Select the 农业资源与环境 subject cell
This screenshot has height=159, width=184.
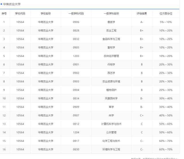click(111, 81)
